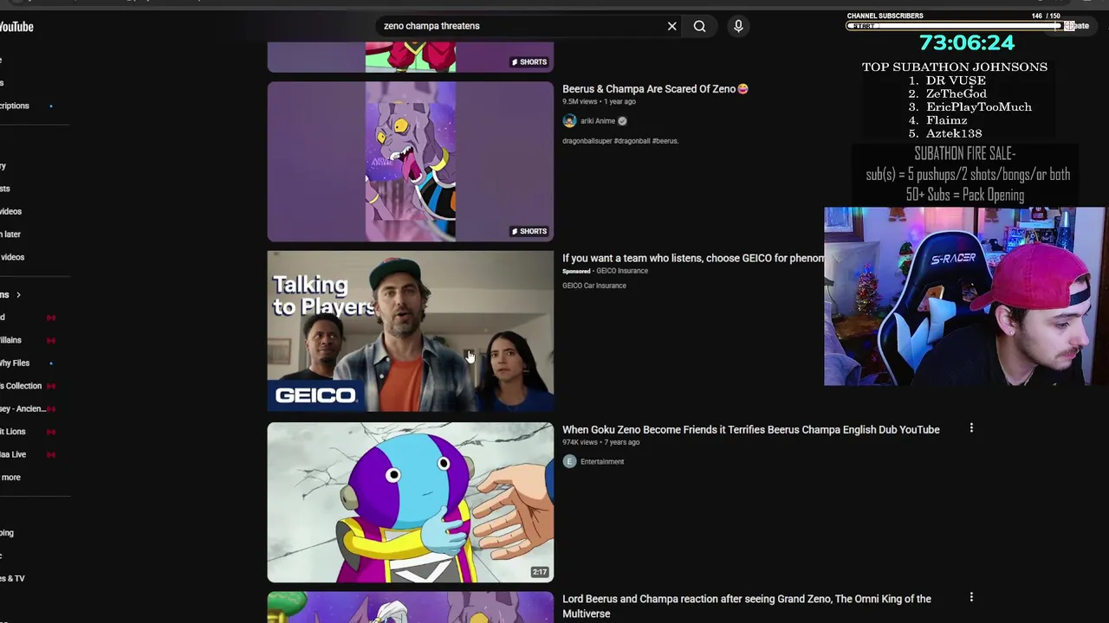
Task: Open options menu for Goku Zeno Become Friends video
Action: point(971,427)
